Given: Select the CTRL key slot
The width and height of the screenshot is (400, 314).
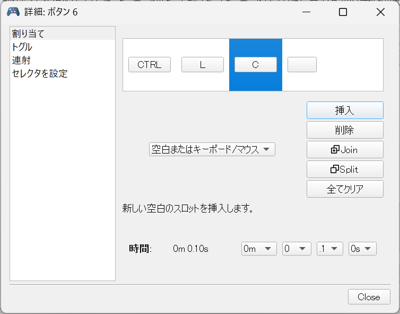Looking at the screenshot, I should coord(149,65).
